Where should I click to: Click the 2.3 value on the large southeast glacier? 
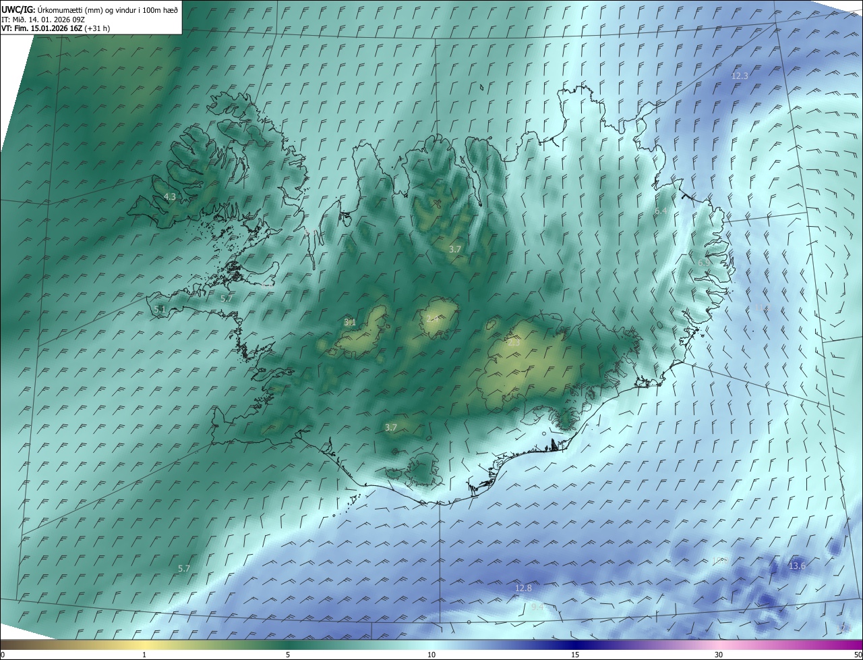pos(514,343)
